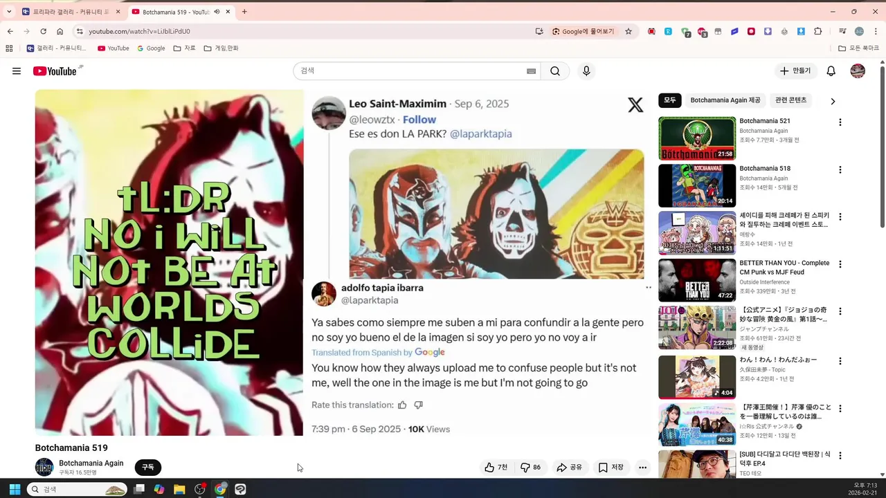Dislike the video with 86 dislikes
Image resolution: width=886 pixels, height=498 pixels.
[531, 468]
